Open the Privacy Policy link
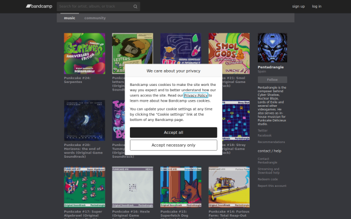Screen dimensions: 351x219 (196, 95)
